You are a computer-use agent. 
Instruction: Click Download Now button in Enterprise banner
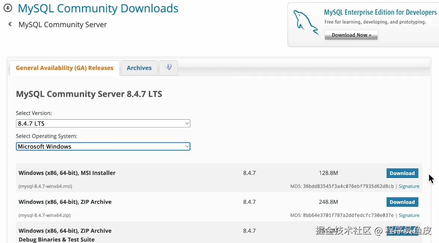[351, 35]
